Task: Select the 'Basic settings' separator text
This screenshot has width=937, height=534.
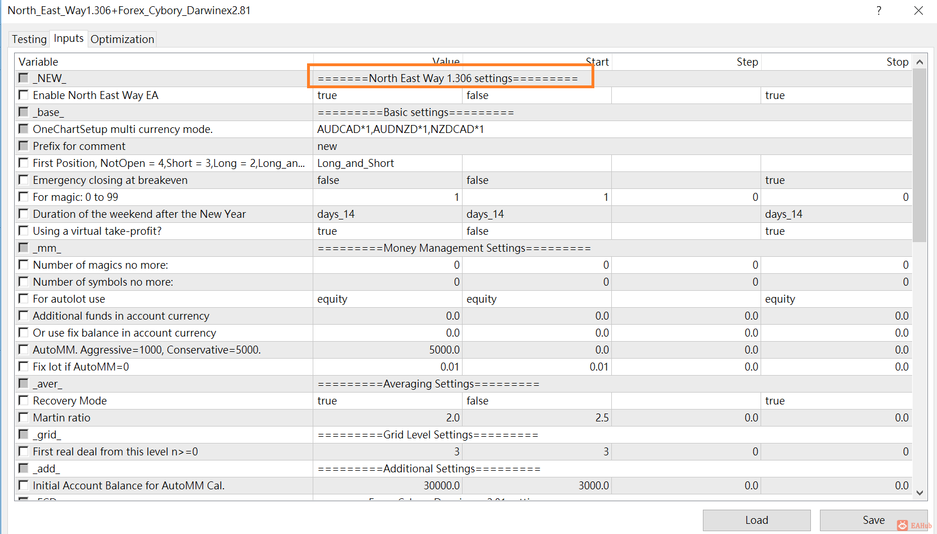Action: point(416,112)
